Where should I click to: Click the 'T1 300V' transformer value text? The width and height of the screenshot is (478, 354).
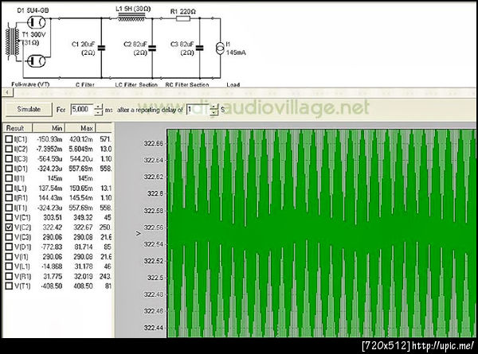coord(33,34)
